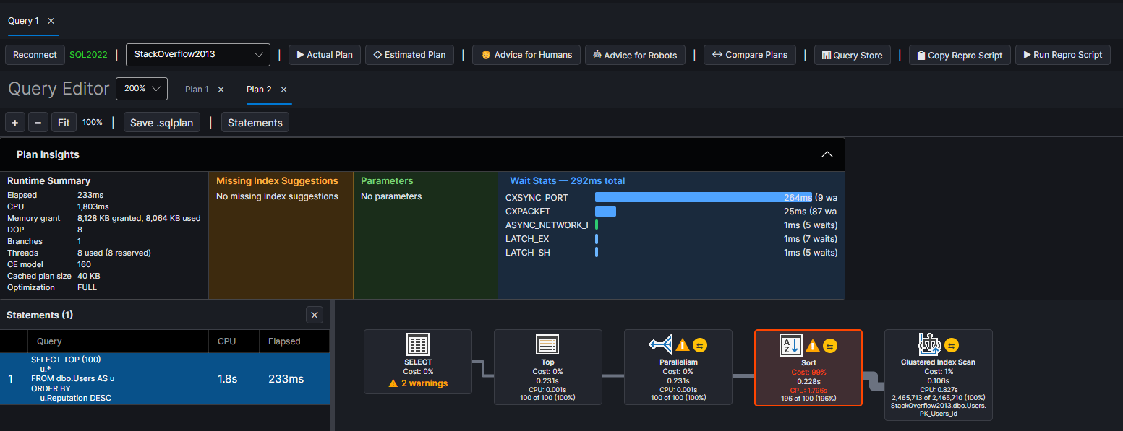Click the Sort operator A-Z icon

(x=790, y=344)
